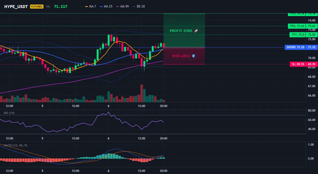Image resolution: width=318 pixels, height=174 pixels.
Task: Click date label 5 under the RSI pane
Action: (42, 138)
